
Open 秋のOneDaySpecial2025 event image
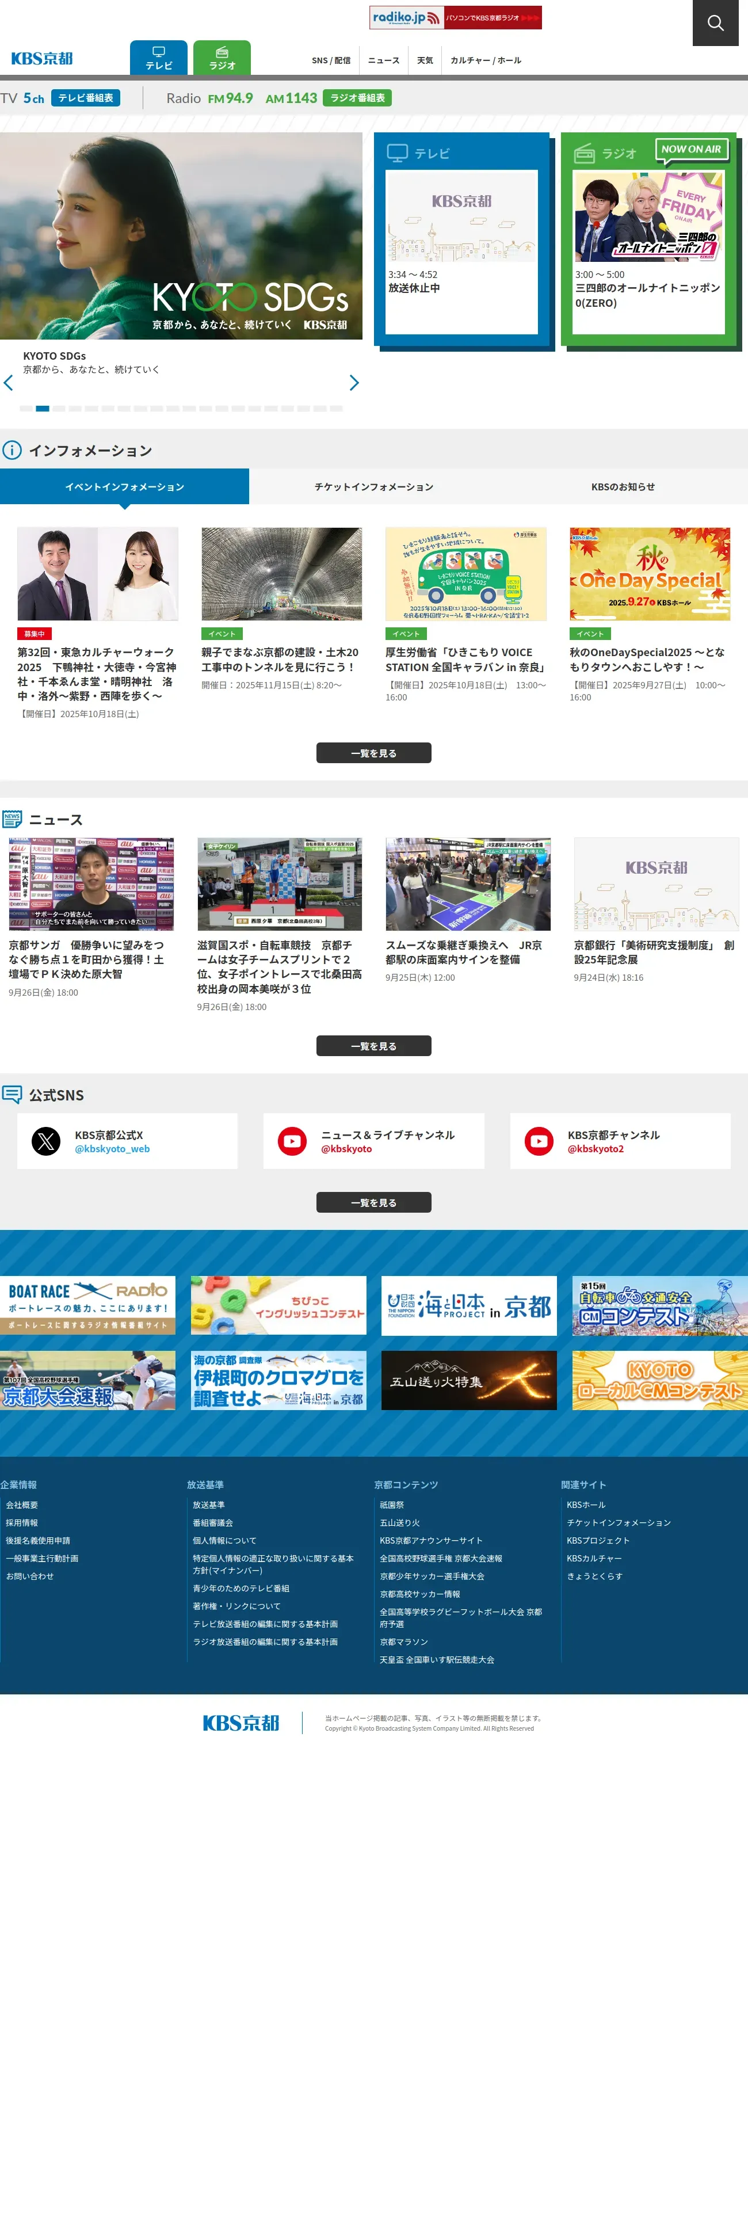point(650,574)
